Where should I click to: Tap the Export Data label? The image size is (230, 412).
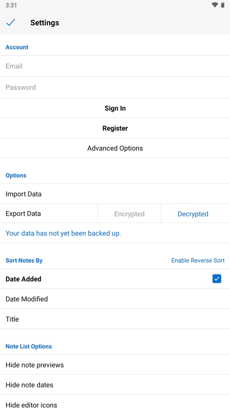23,214
